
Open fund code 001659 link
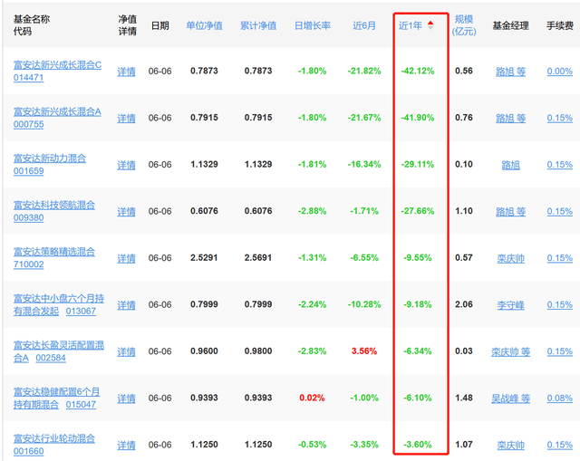pos(28,171)
